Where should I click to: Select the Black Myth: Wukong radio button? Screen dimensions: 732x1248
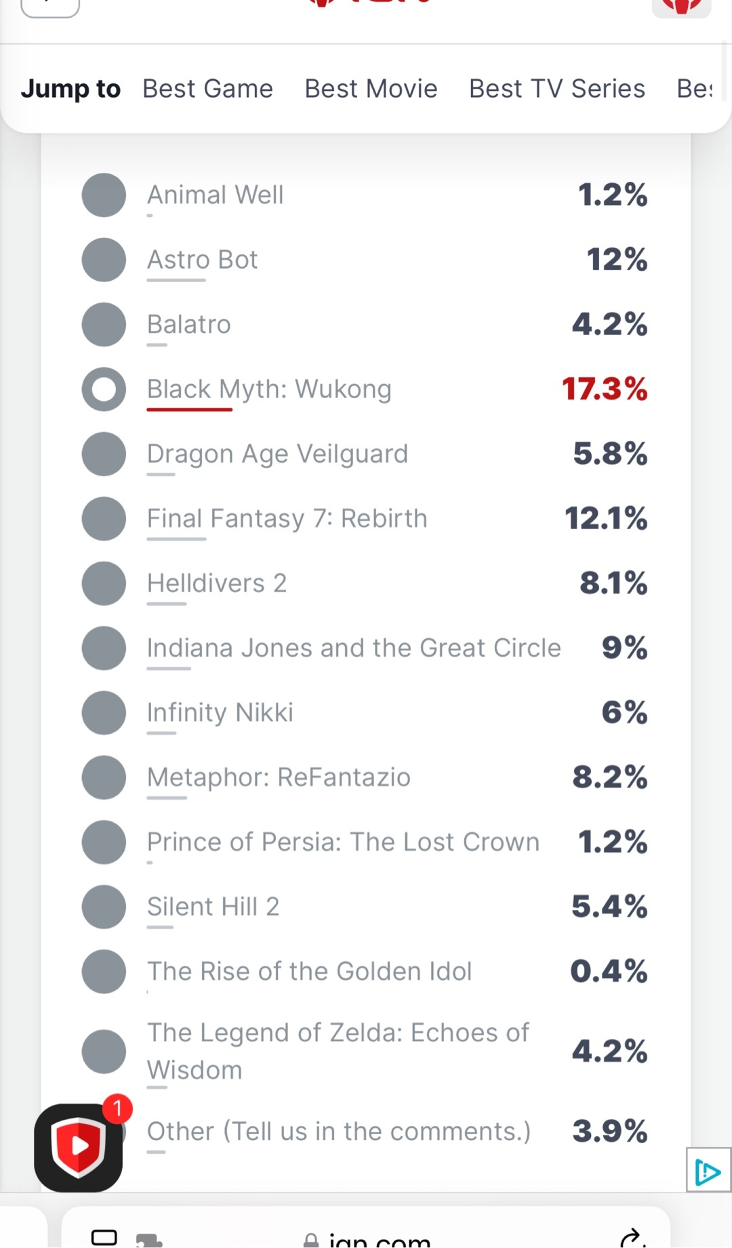(104, 389)
